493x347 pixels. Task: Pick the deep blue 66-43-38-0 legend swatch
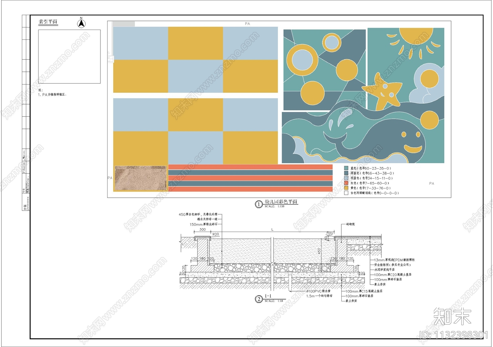[346, 173]
